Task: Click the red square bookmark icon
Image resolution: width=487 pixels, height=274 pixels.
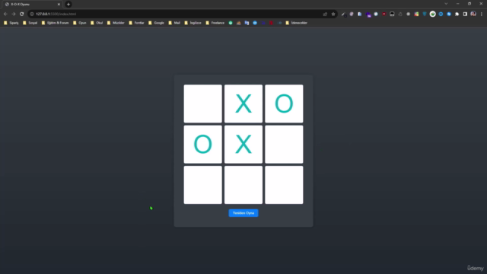Action: click(x=271, y=23)
